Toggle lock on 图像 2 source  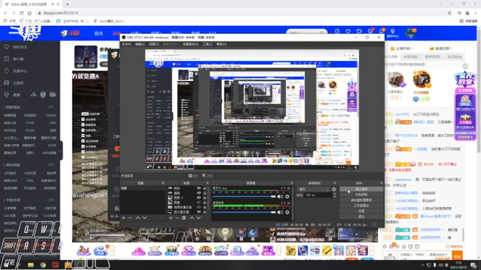point(204,198)
